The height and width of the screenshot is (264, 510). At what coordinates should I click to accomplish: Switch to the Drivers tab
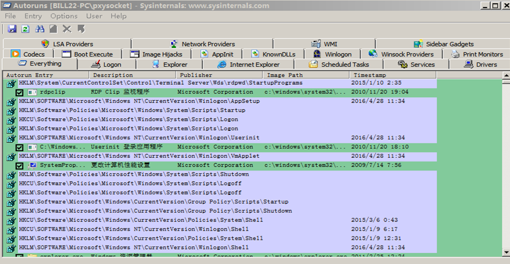click(480, 65)
